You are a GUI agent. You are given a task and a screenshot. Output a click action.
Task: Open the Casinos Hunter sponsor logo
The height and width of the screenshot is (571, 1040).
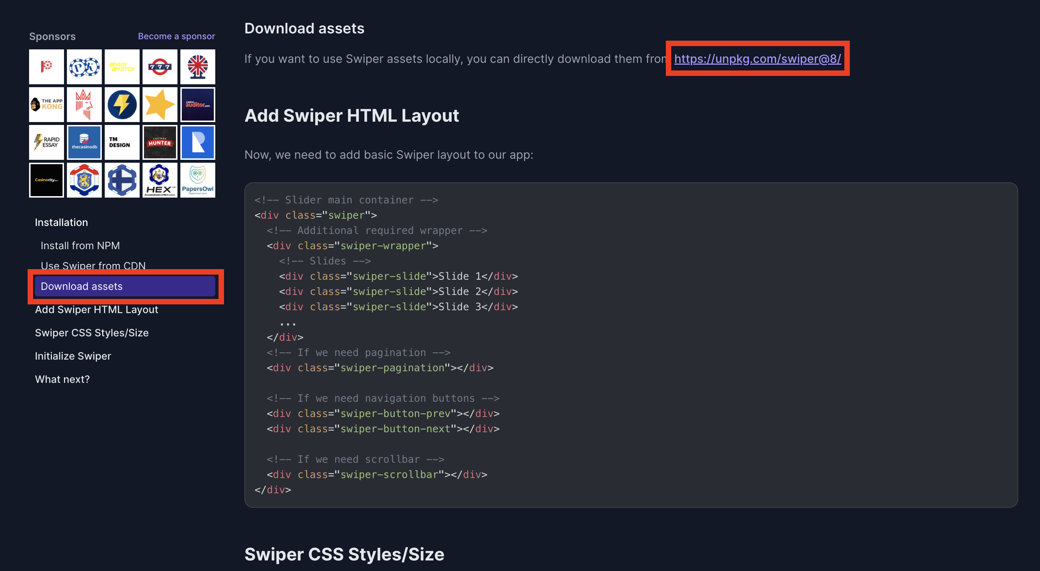point(160,142)
